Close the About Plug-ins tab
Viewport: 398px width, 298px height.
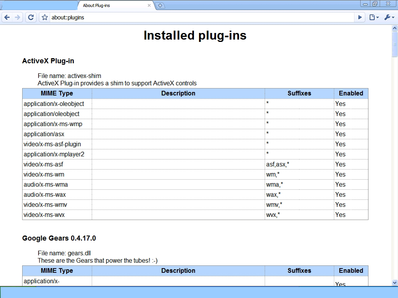(149, 5)
